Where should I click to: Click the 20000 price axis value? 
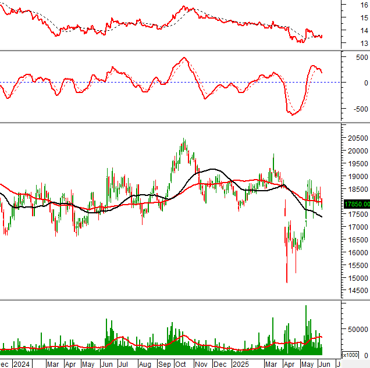[x=358, y=151]
